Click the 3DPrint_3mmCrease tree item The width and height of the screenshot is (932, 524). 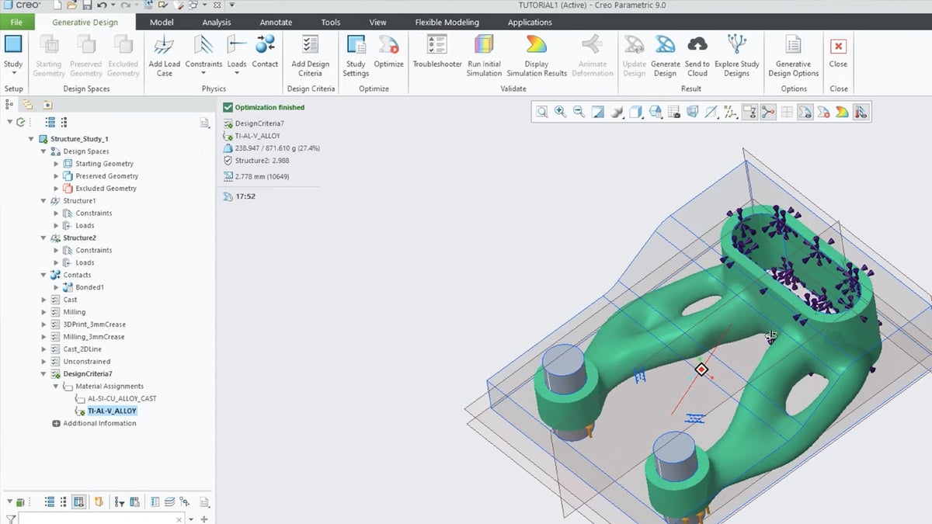(x=94, y=324)
